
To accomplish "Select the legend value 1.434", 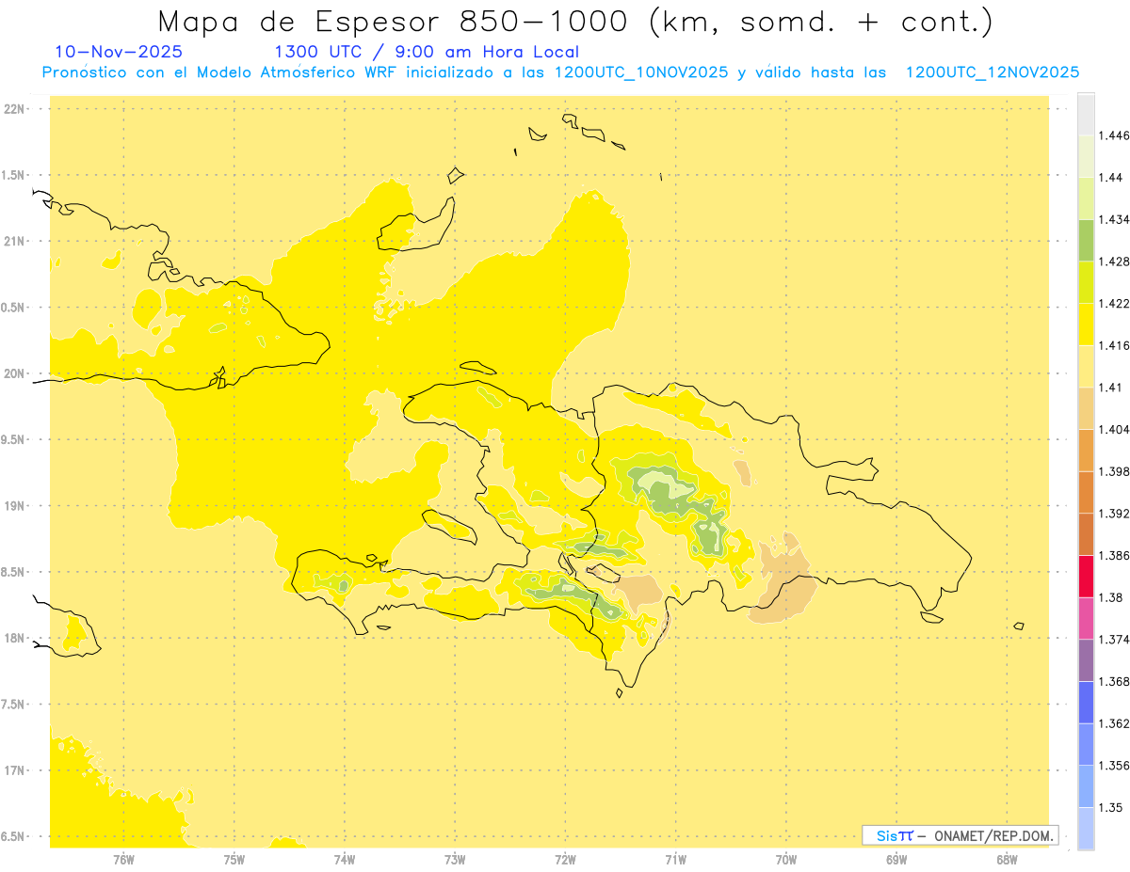I will click(x=1114, y=219).
